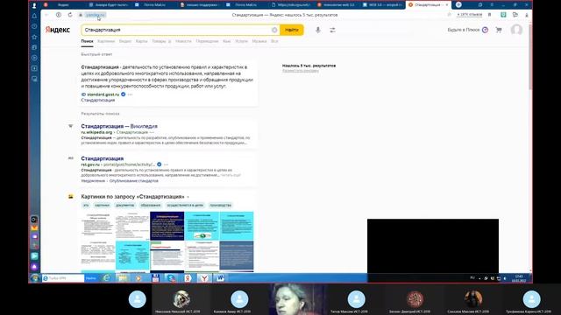Viewport: 561px width, 315px height.
Task: Open the user profile avatar
Action: tap(516, 30)
